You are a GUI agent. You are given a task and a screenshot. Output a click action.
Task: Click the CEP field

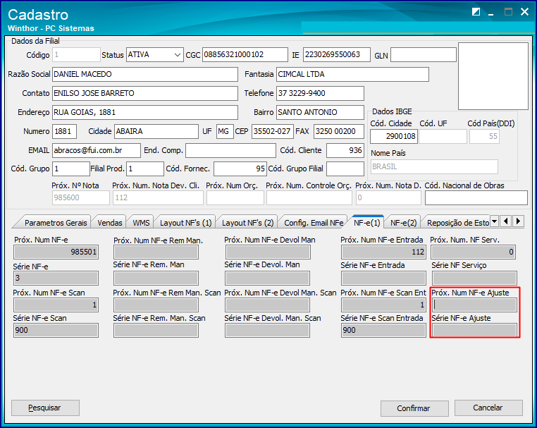tap(272, 132)
